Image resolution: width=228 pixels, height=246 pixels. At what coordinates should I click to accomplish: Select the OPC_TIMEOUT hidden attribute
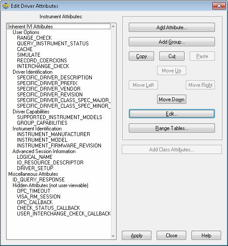coord(34,191)
